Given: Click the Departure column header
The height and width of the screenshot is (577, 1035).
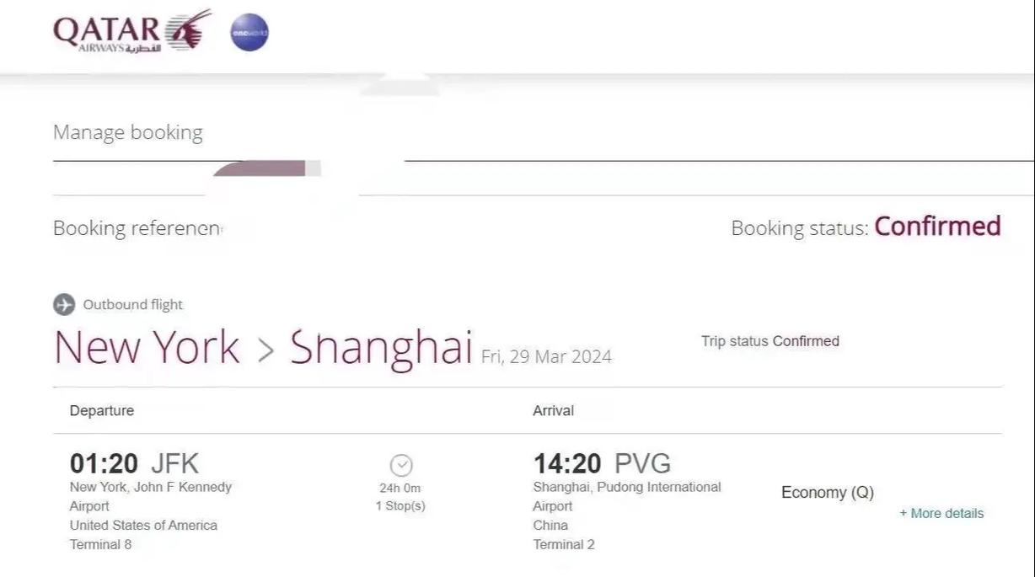Looking at the screenshot, I should point(102,411).
